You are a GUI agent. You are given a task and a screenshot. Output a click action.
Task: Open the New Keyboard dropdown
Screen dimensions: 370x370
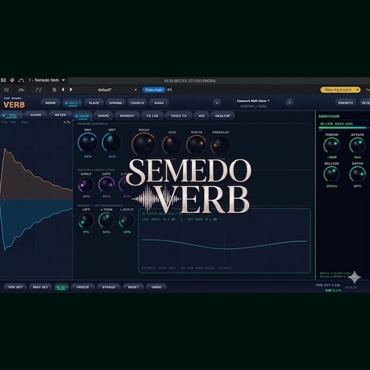(340, 90)
